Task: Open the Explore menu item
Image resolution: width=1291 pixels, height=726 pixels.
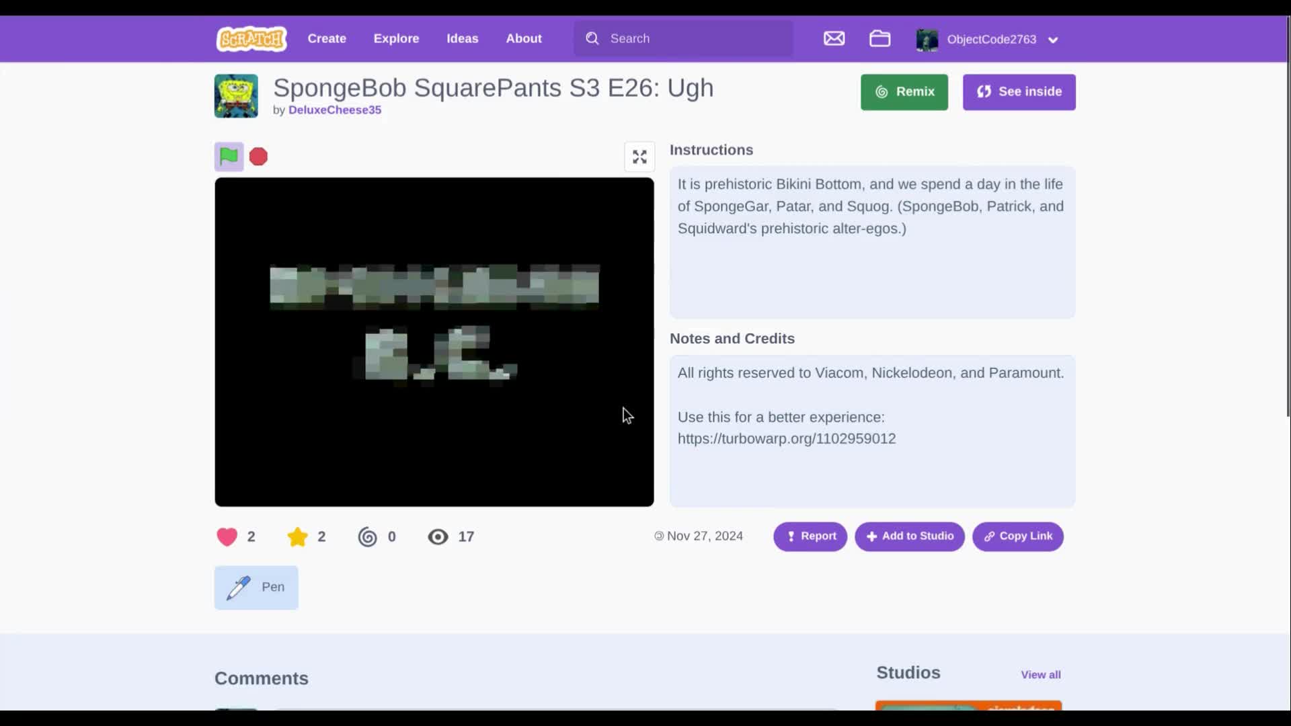Action: [x=396, y=38]
